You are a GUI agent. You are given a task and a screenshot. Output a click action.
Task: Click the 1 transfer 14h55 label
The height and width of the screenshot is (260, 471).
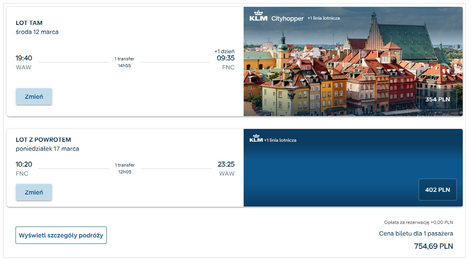(124, 62)
